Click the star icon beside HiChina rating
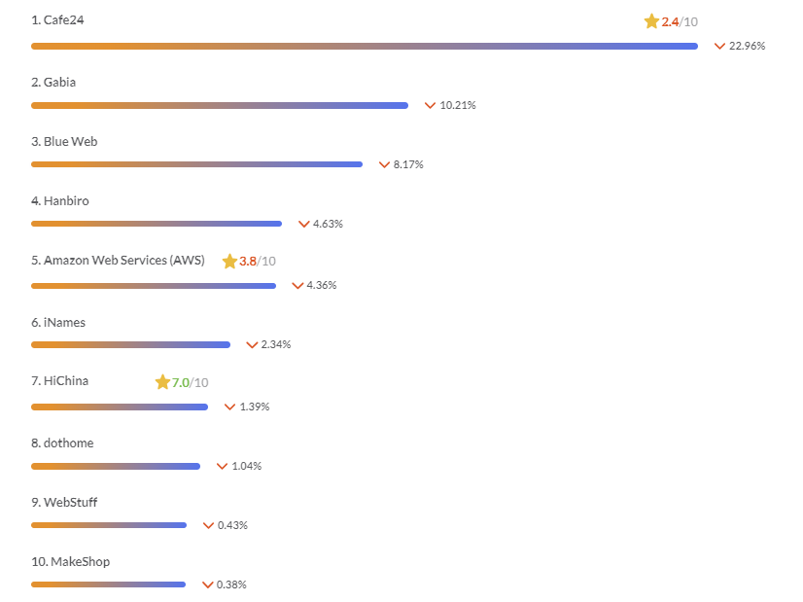Viewport: 803px width, 602px height. point(162,382)
